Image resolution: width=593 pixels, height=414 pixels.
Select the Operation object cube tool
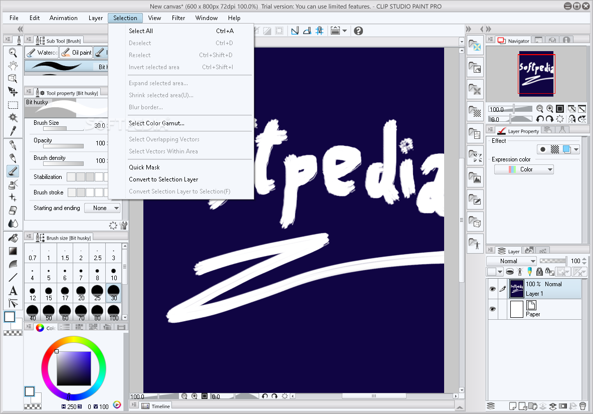[x=13, y=79]
